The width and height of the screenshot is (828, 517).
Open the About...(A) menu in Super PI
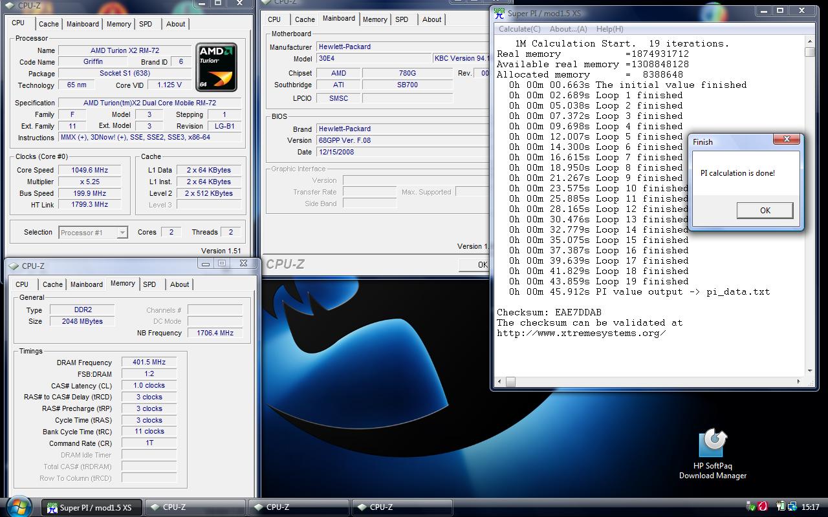pos(569,29)
